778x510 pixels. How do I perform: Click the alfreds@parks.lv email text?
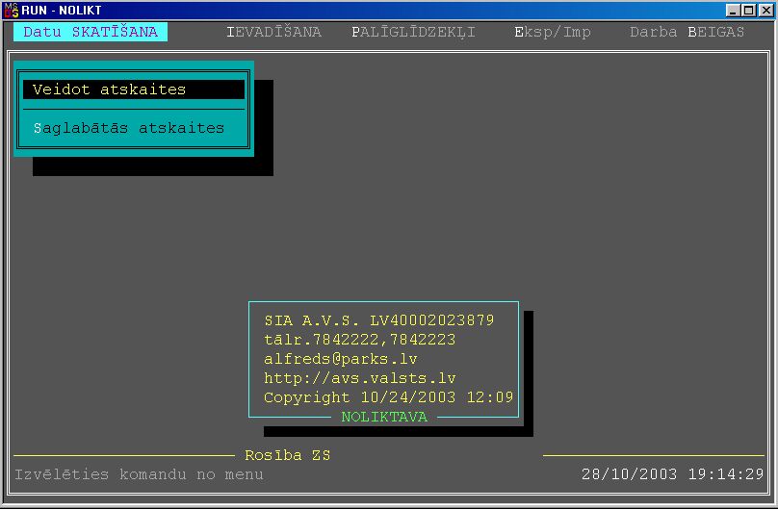[x=341, y=359]
